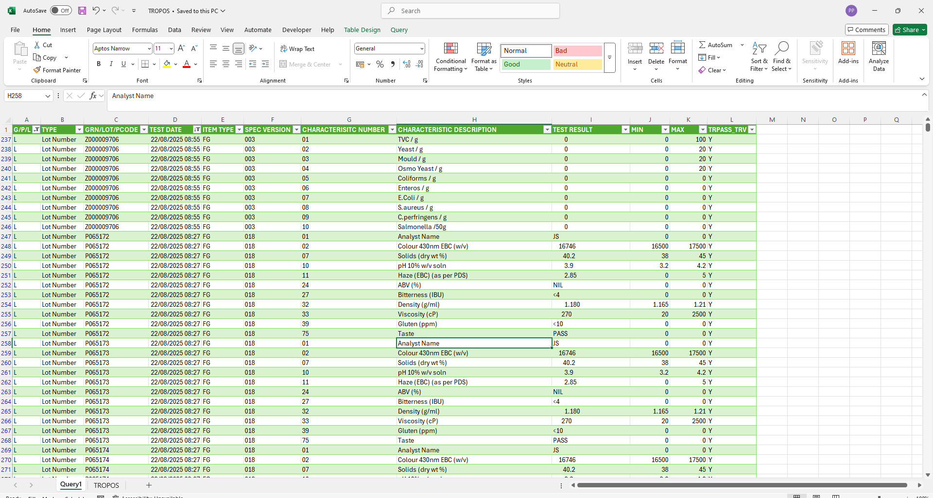Toggle top align vertical alignment

213,49
